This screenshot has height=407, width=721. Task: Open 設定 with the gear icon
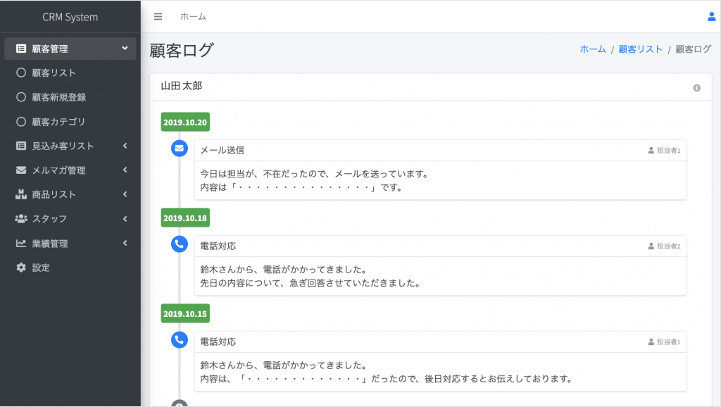pos(21,267)
